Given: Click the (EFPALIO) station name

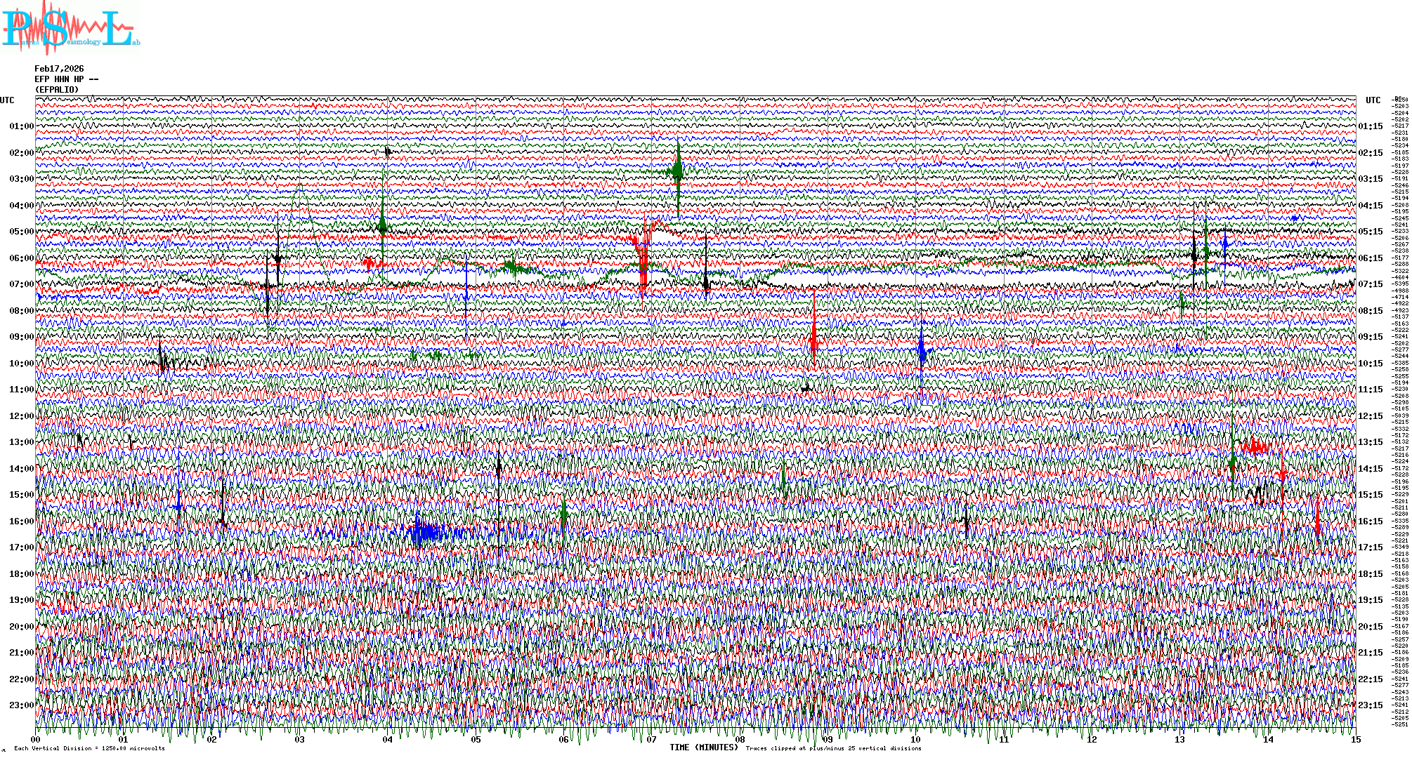Looking at the screenshot, I should tap(57, 90).
